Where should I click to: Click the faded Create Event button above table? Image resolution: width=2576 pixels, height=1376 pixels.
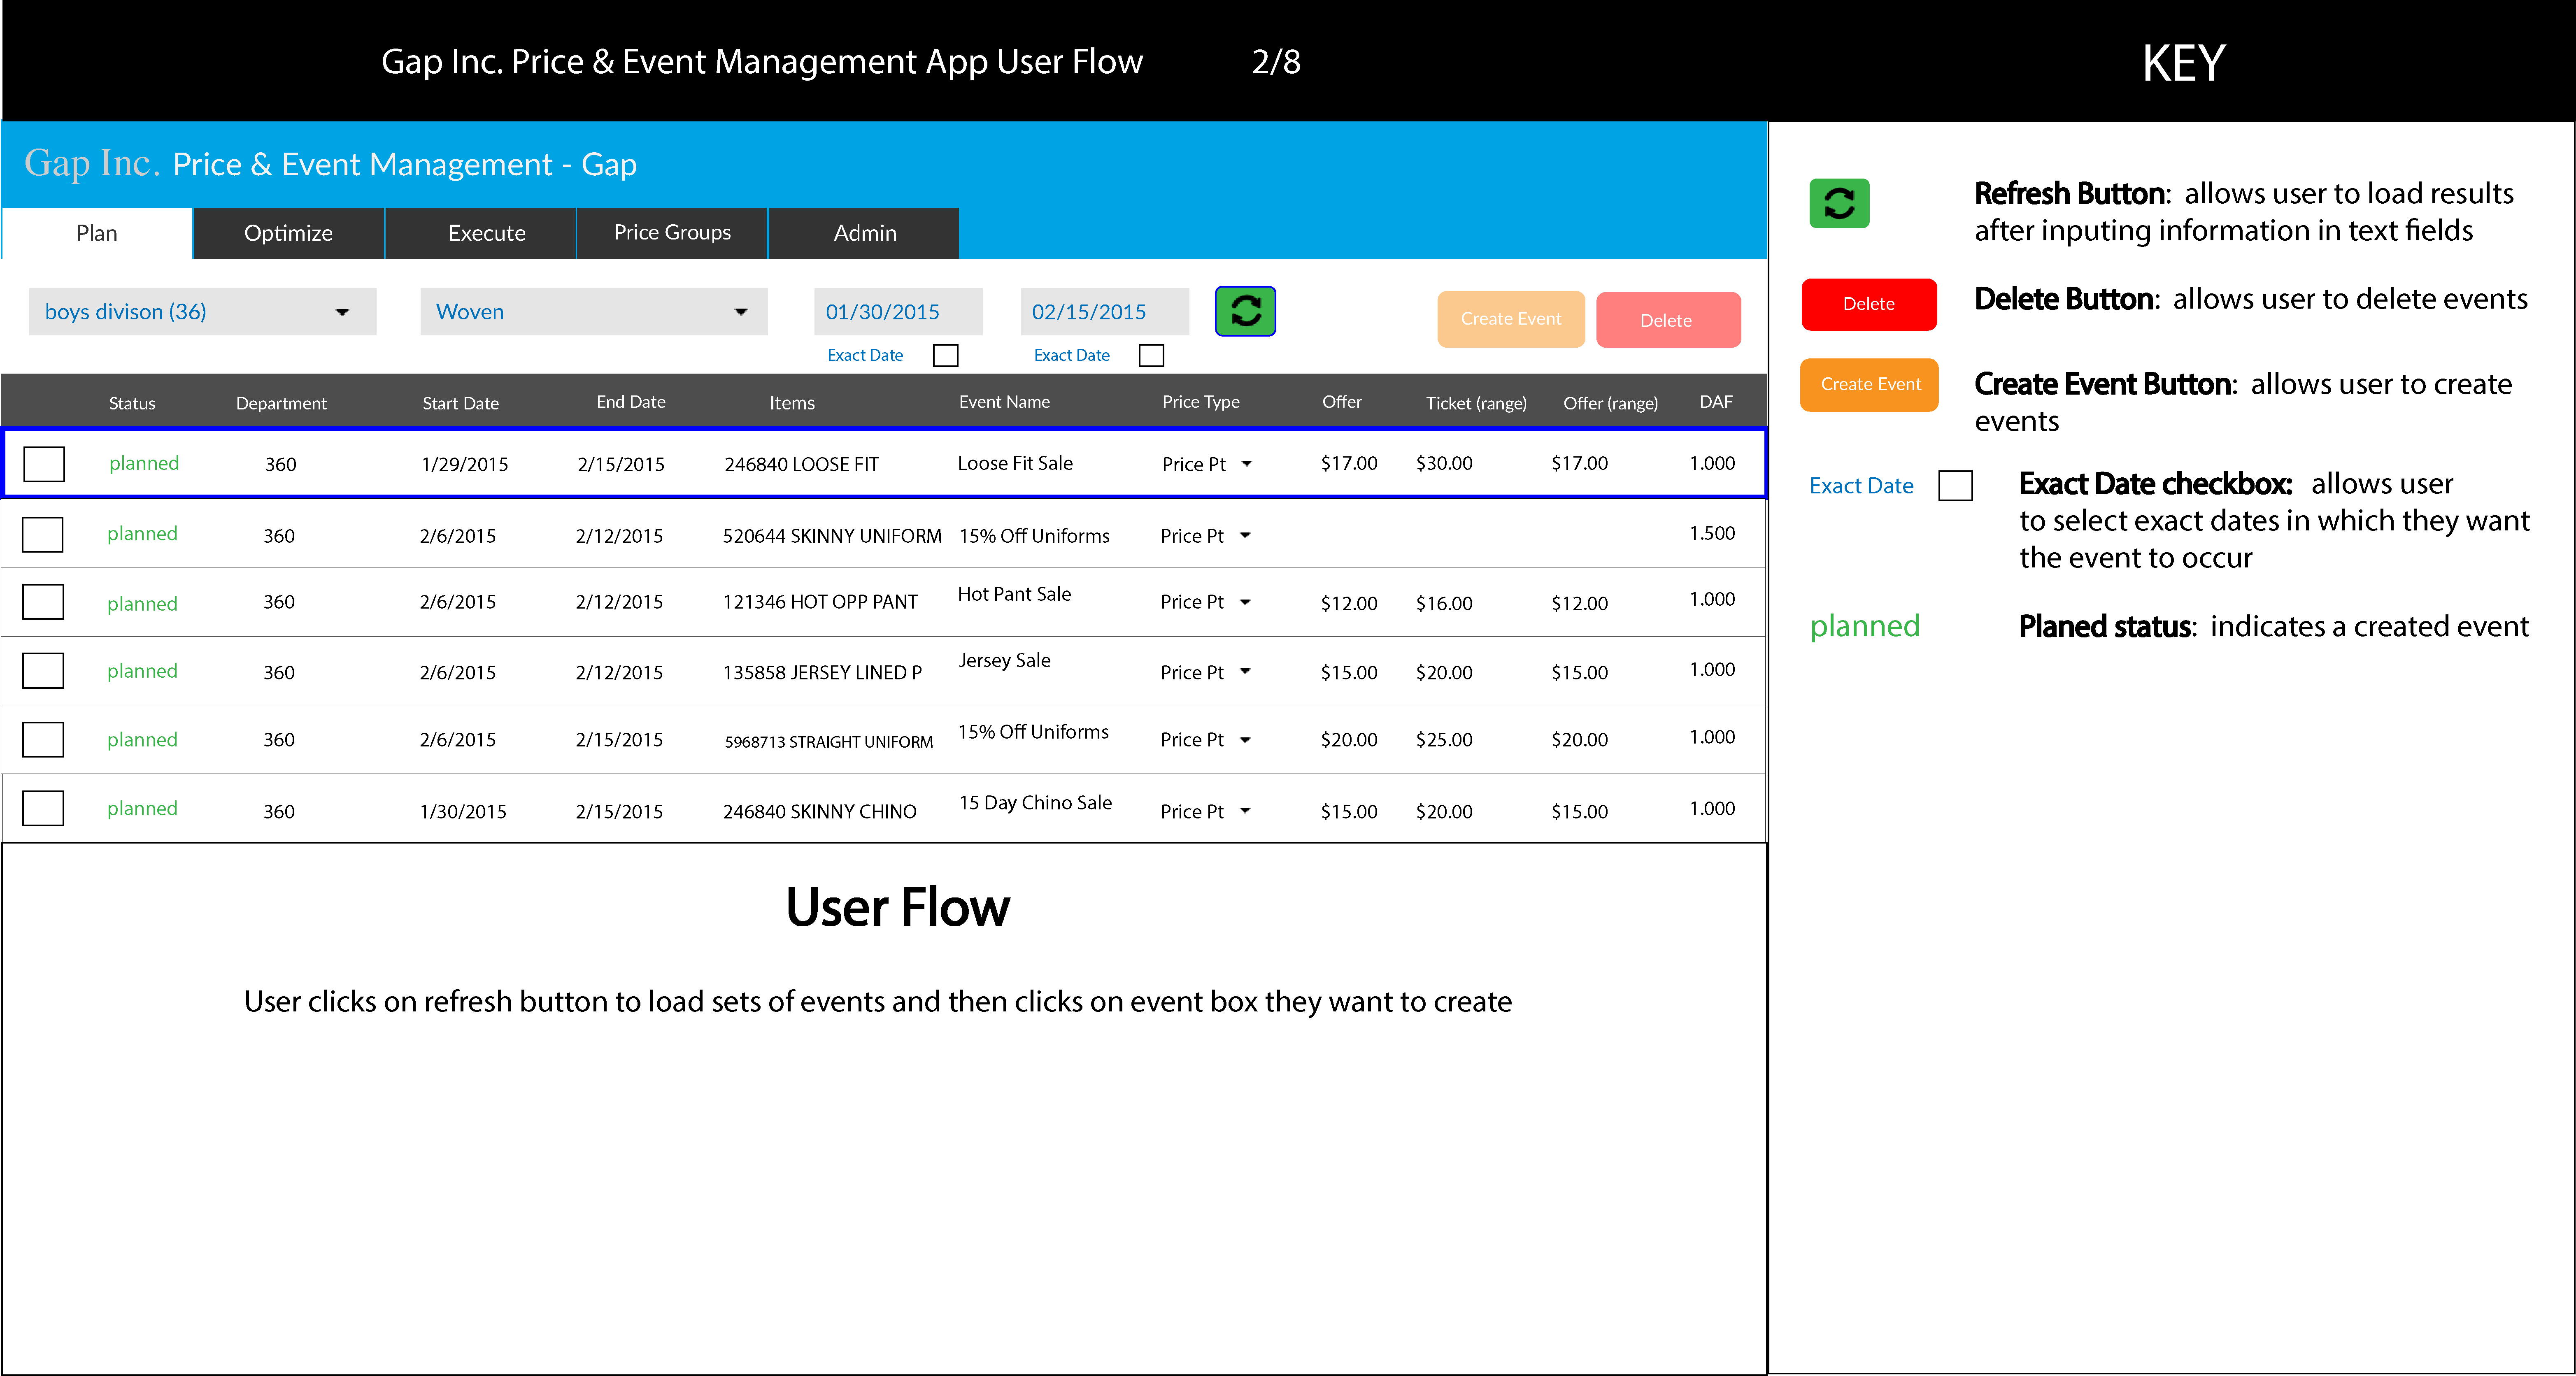tap(1510, 319)
